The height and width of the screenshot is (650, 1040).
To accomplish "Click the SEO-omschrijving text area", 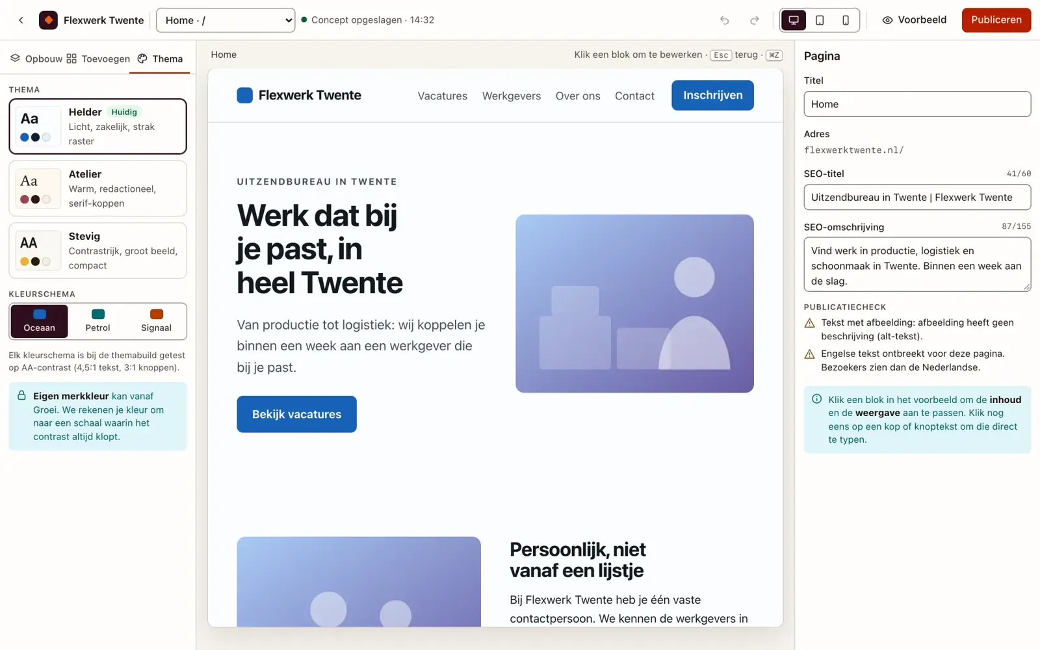I will point(917,265).
